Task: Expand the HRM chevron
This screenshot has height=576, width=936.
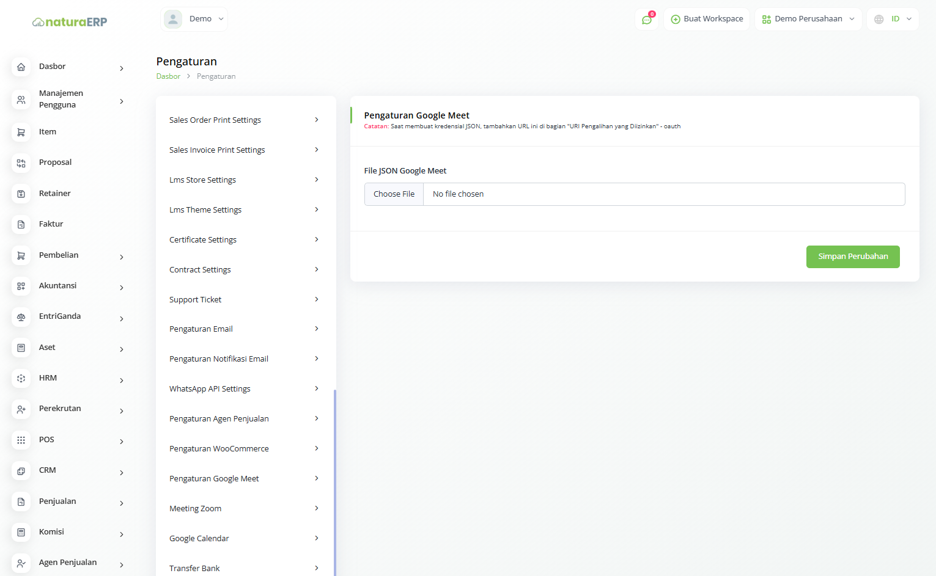Action: (x=122, y=381)
